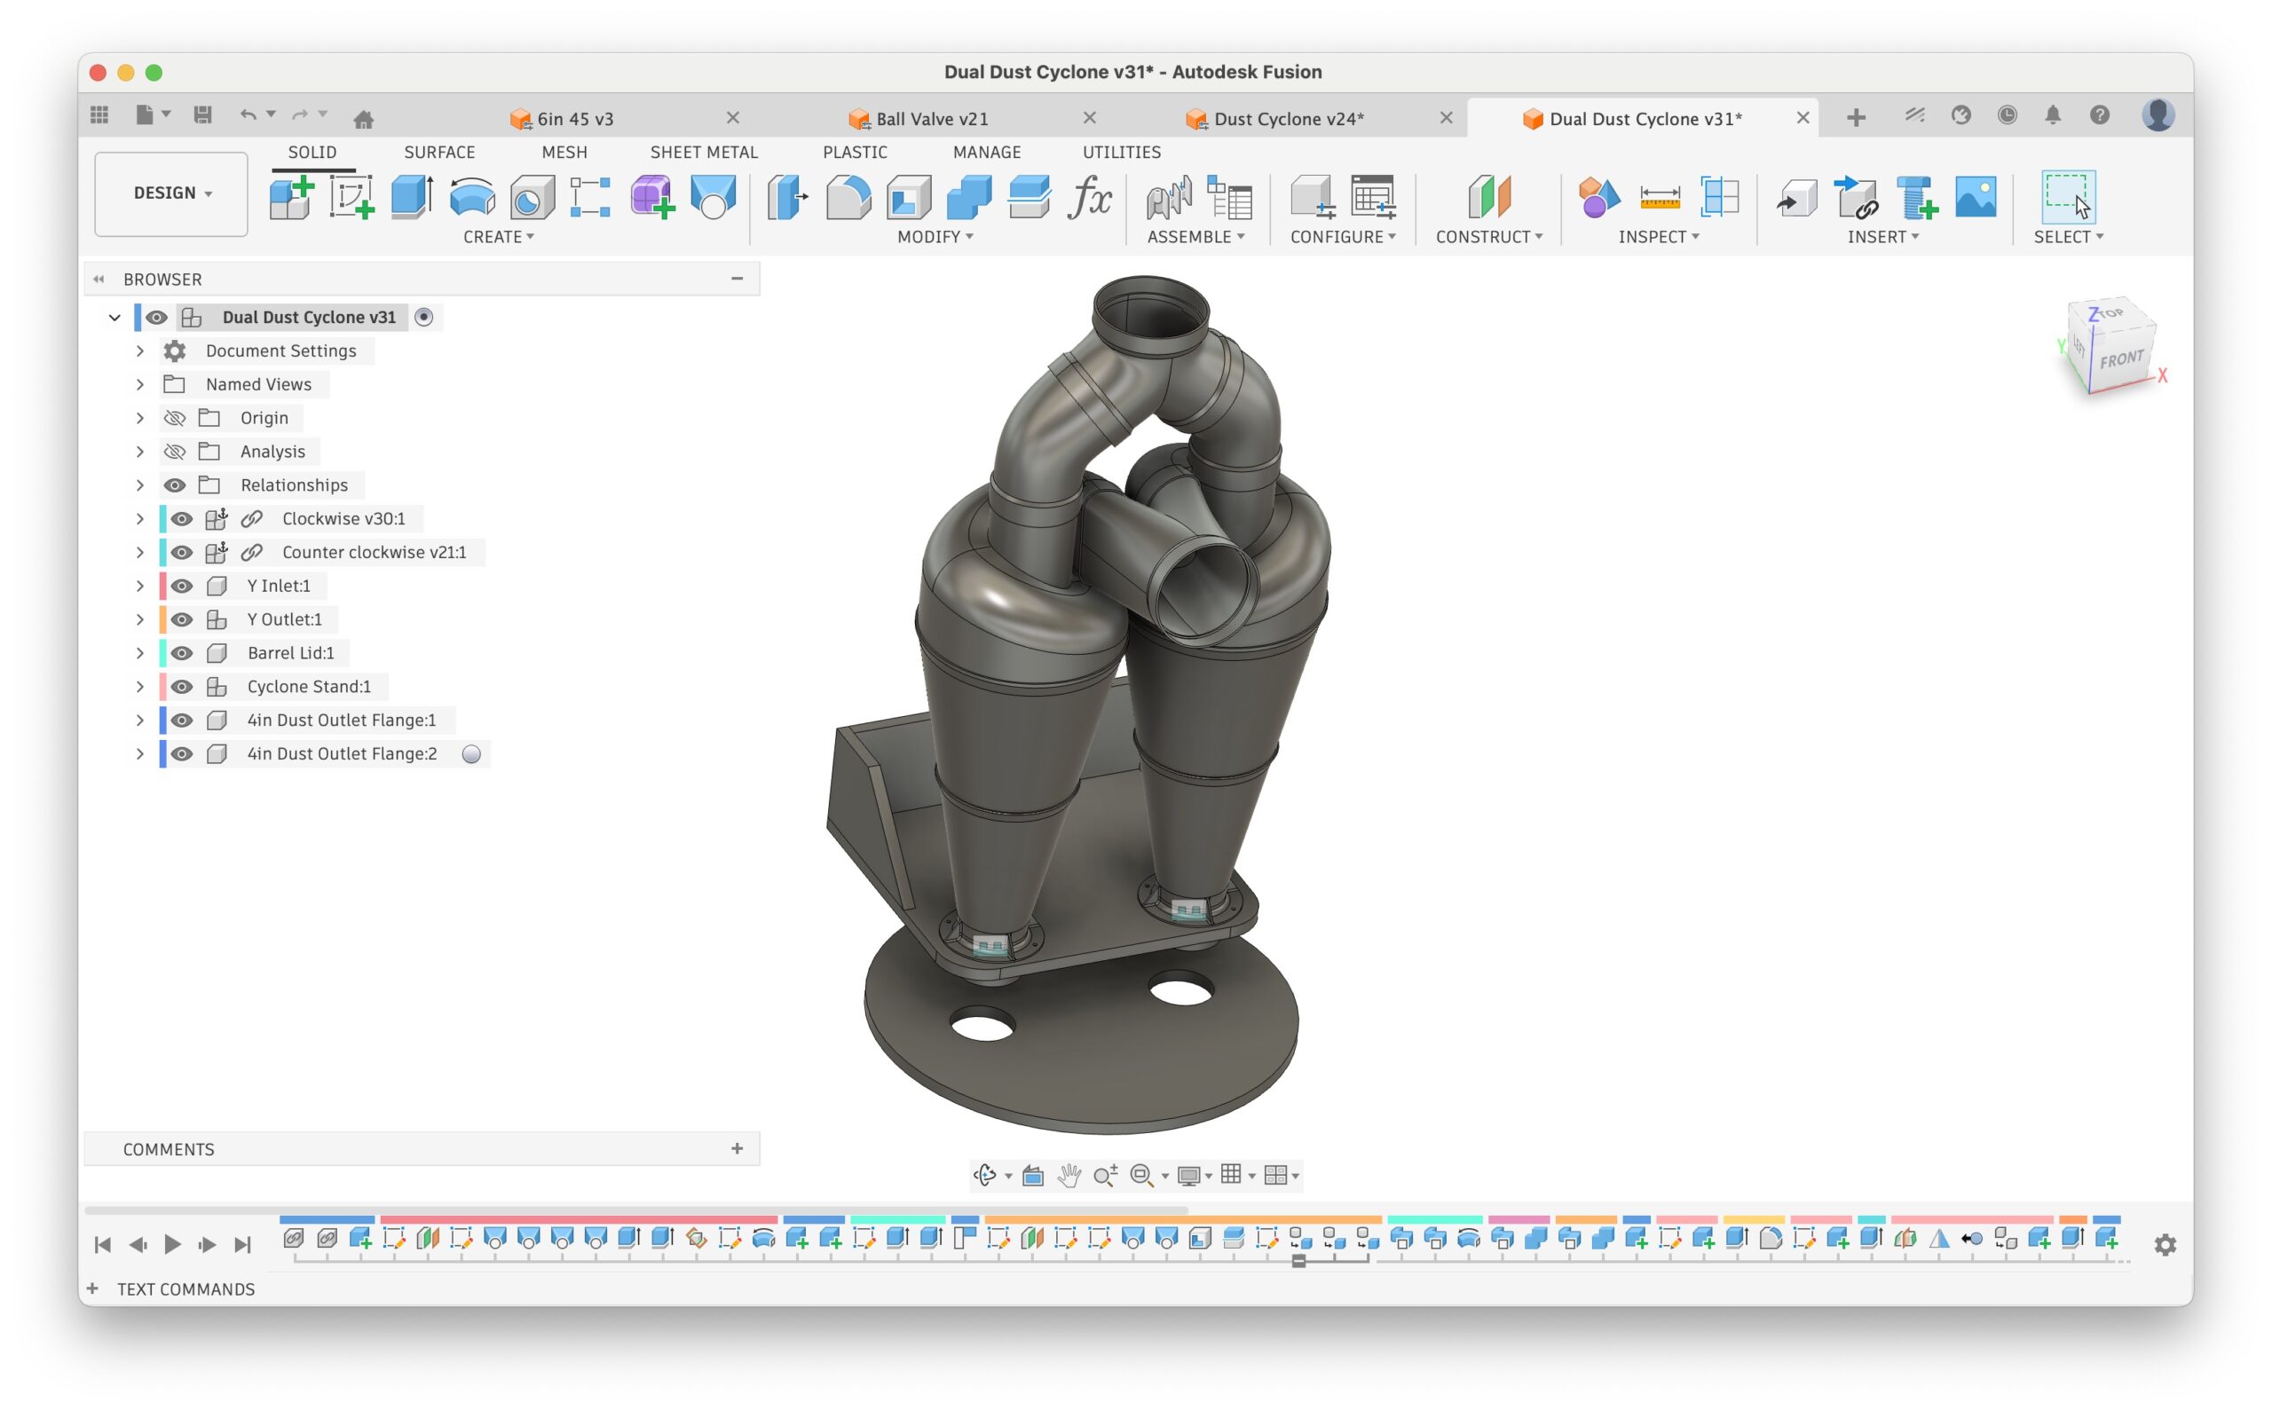Hide the Barrel Lid:1 component
This screenshot has width=2272, height=1410.
click(182, 653)
